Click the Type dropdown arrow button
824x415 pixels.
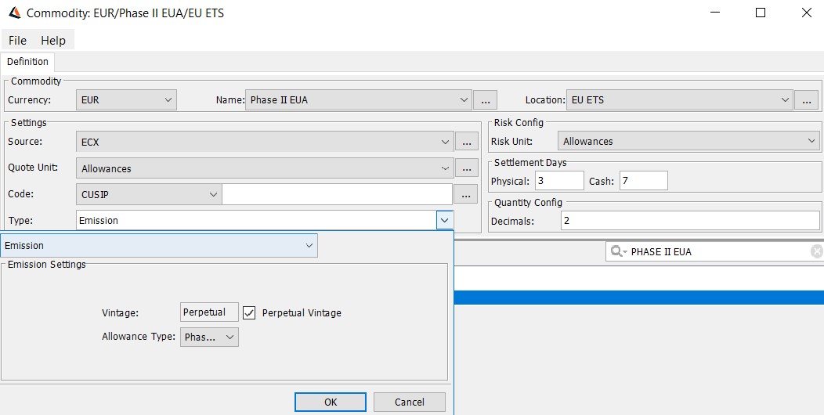[x=445, y=221]
